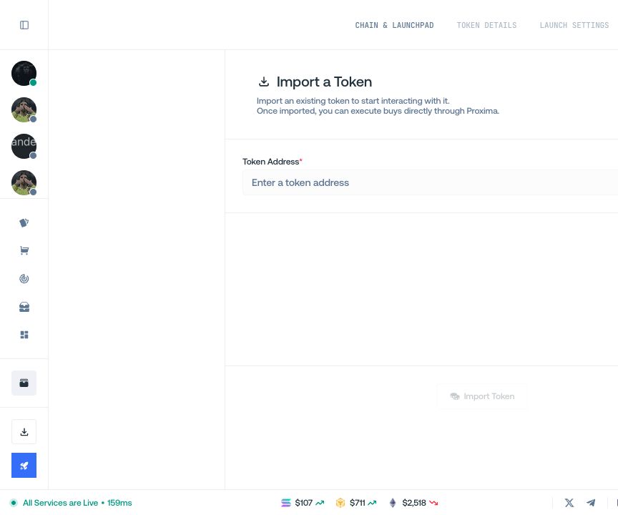Open the X (Twitter) link icon
Screen dimensions: 618x515
click(x=569, y=503)
